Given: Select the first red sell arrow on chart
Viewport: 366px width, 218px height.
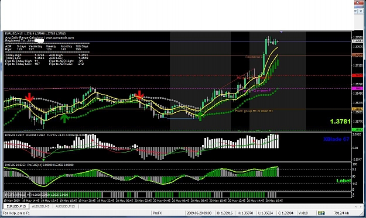Looking at the screenshot, I should point(29,97).
